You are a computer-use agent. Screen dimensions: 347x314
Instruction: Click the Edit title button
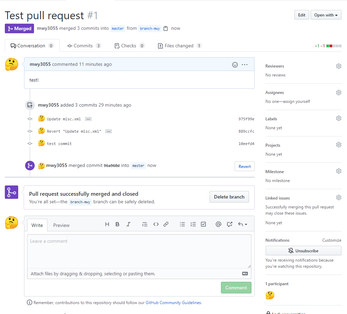click(x=302, y=15)
